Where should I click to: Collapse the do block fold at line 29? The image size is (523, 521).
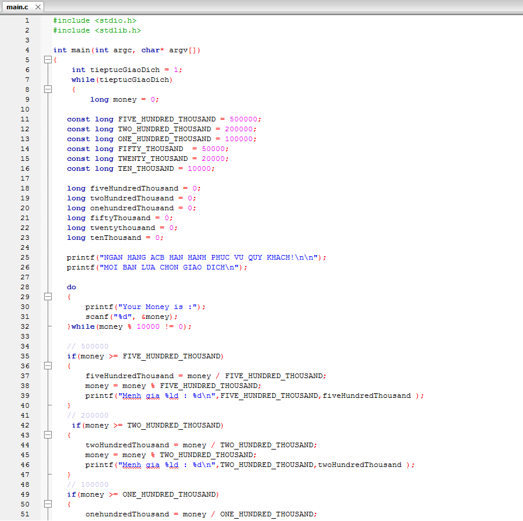point(48,297)
